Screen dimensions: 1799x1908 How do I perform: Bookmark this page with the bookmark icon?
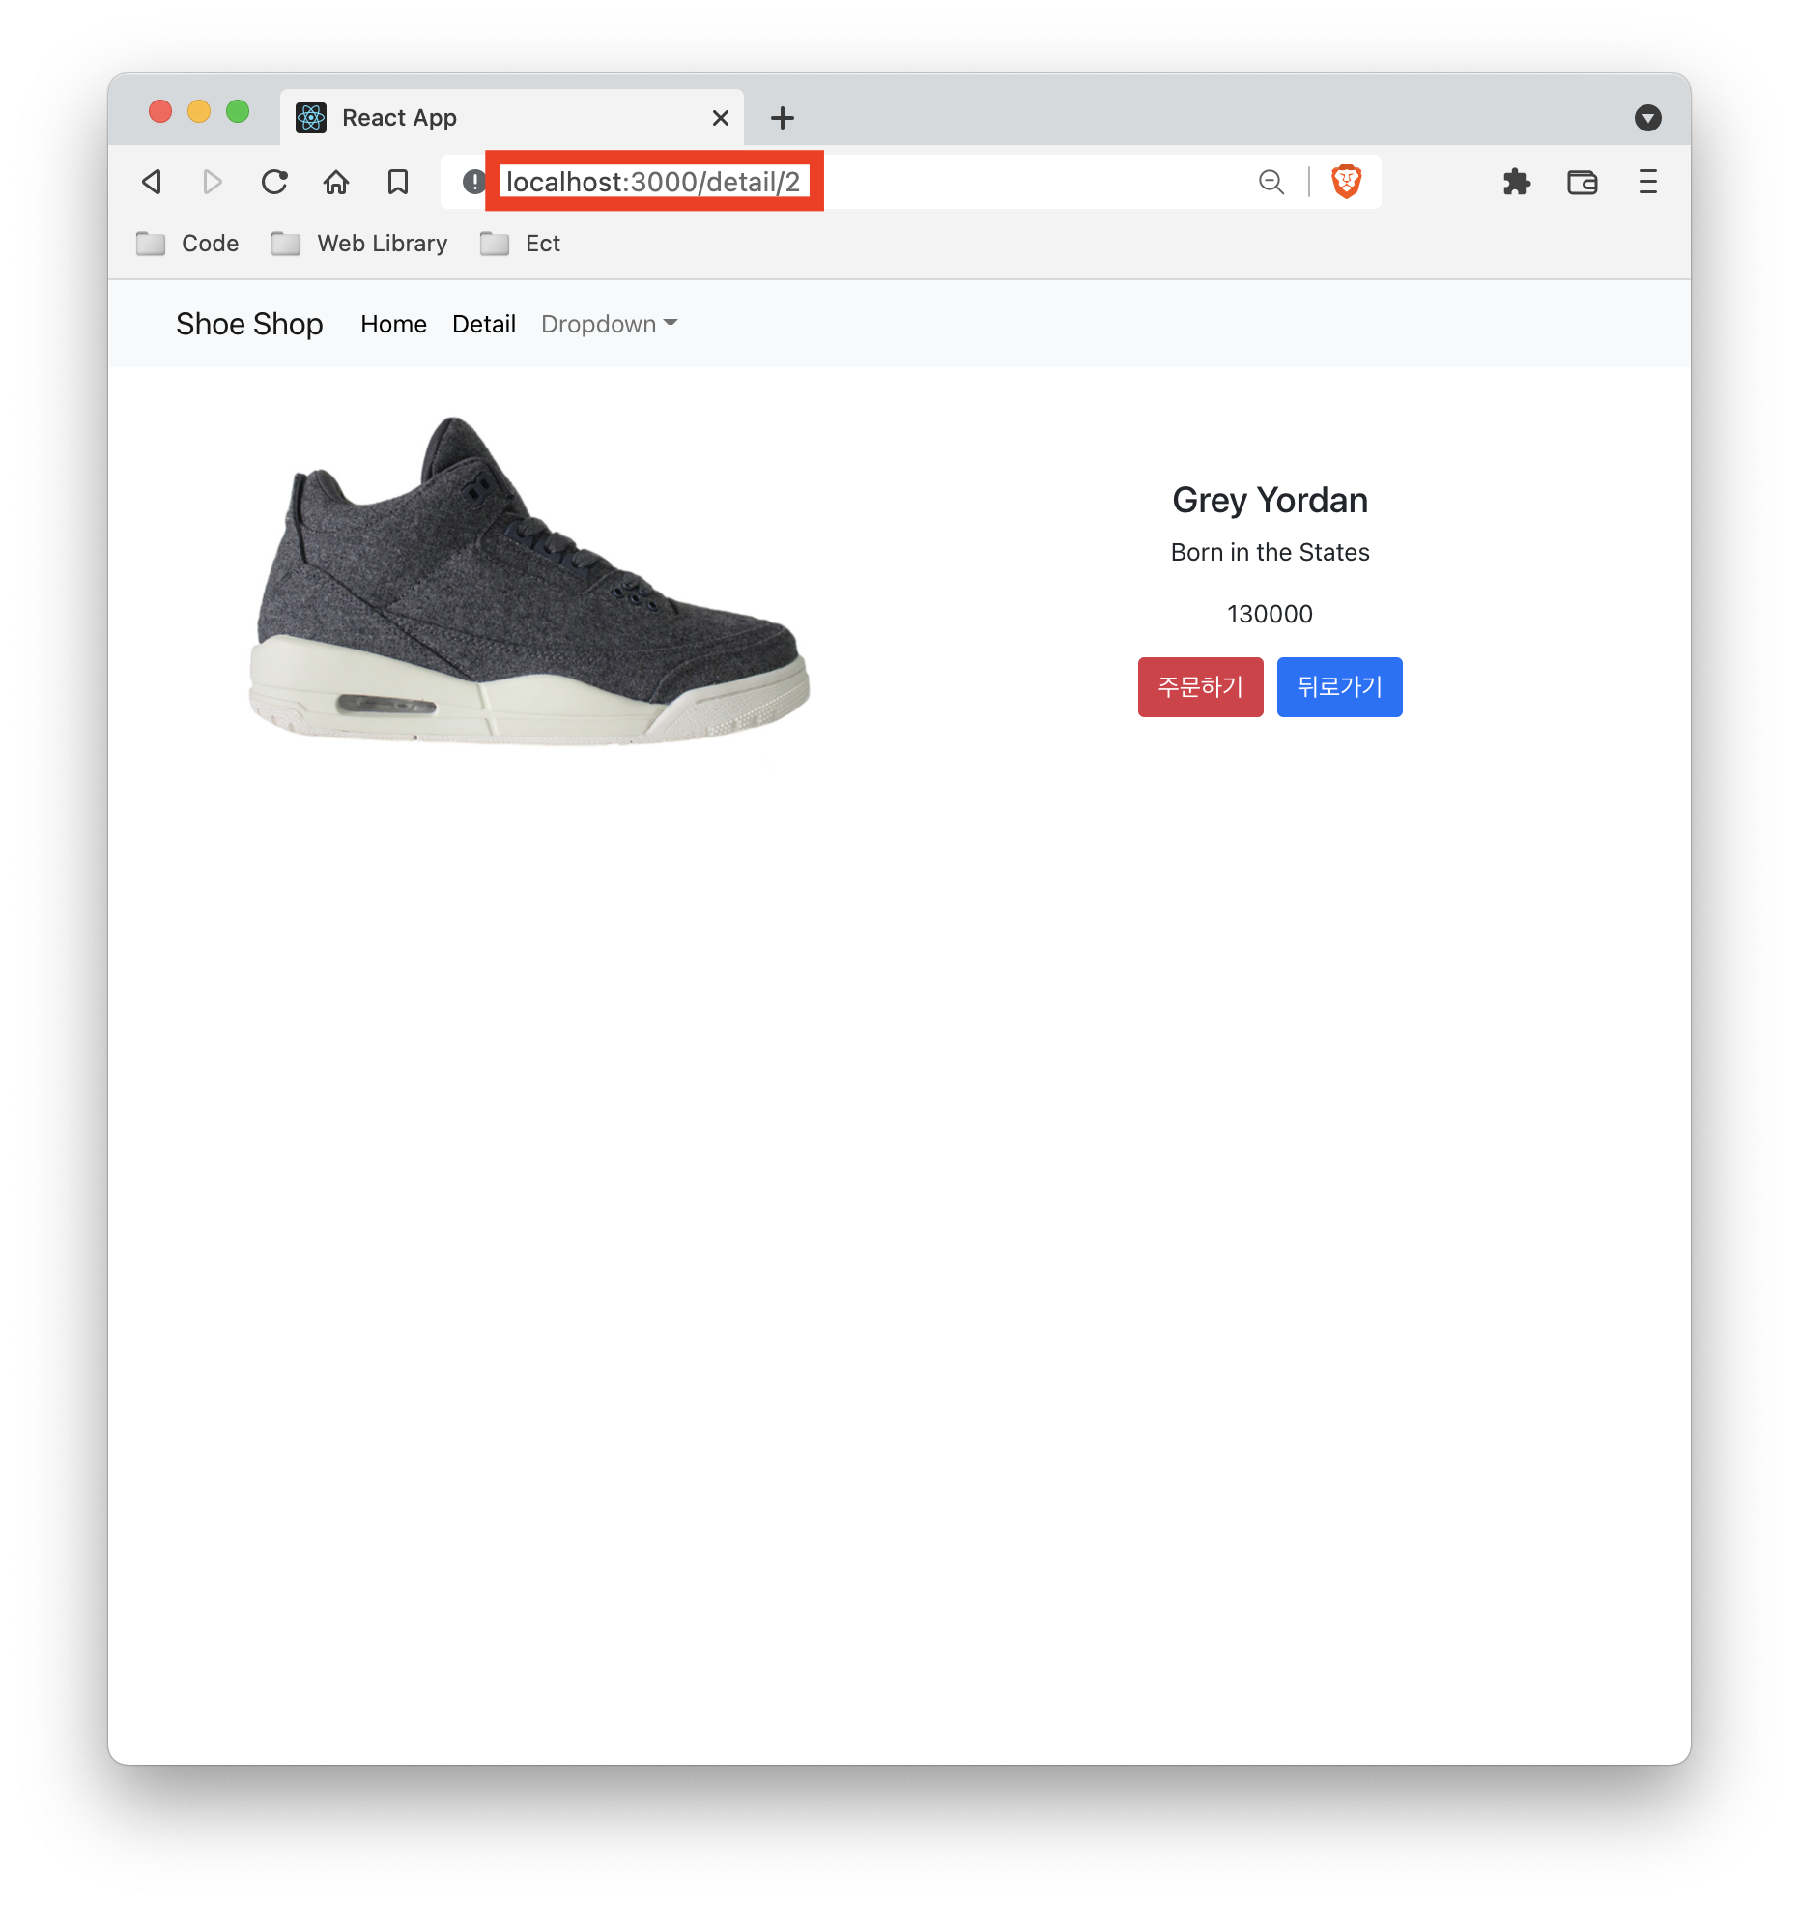click(398, 182)
